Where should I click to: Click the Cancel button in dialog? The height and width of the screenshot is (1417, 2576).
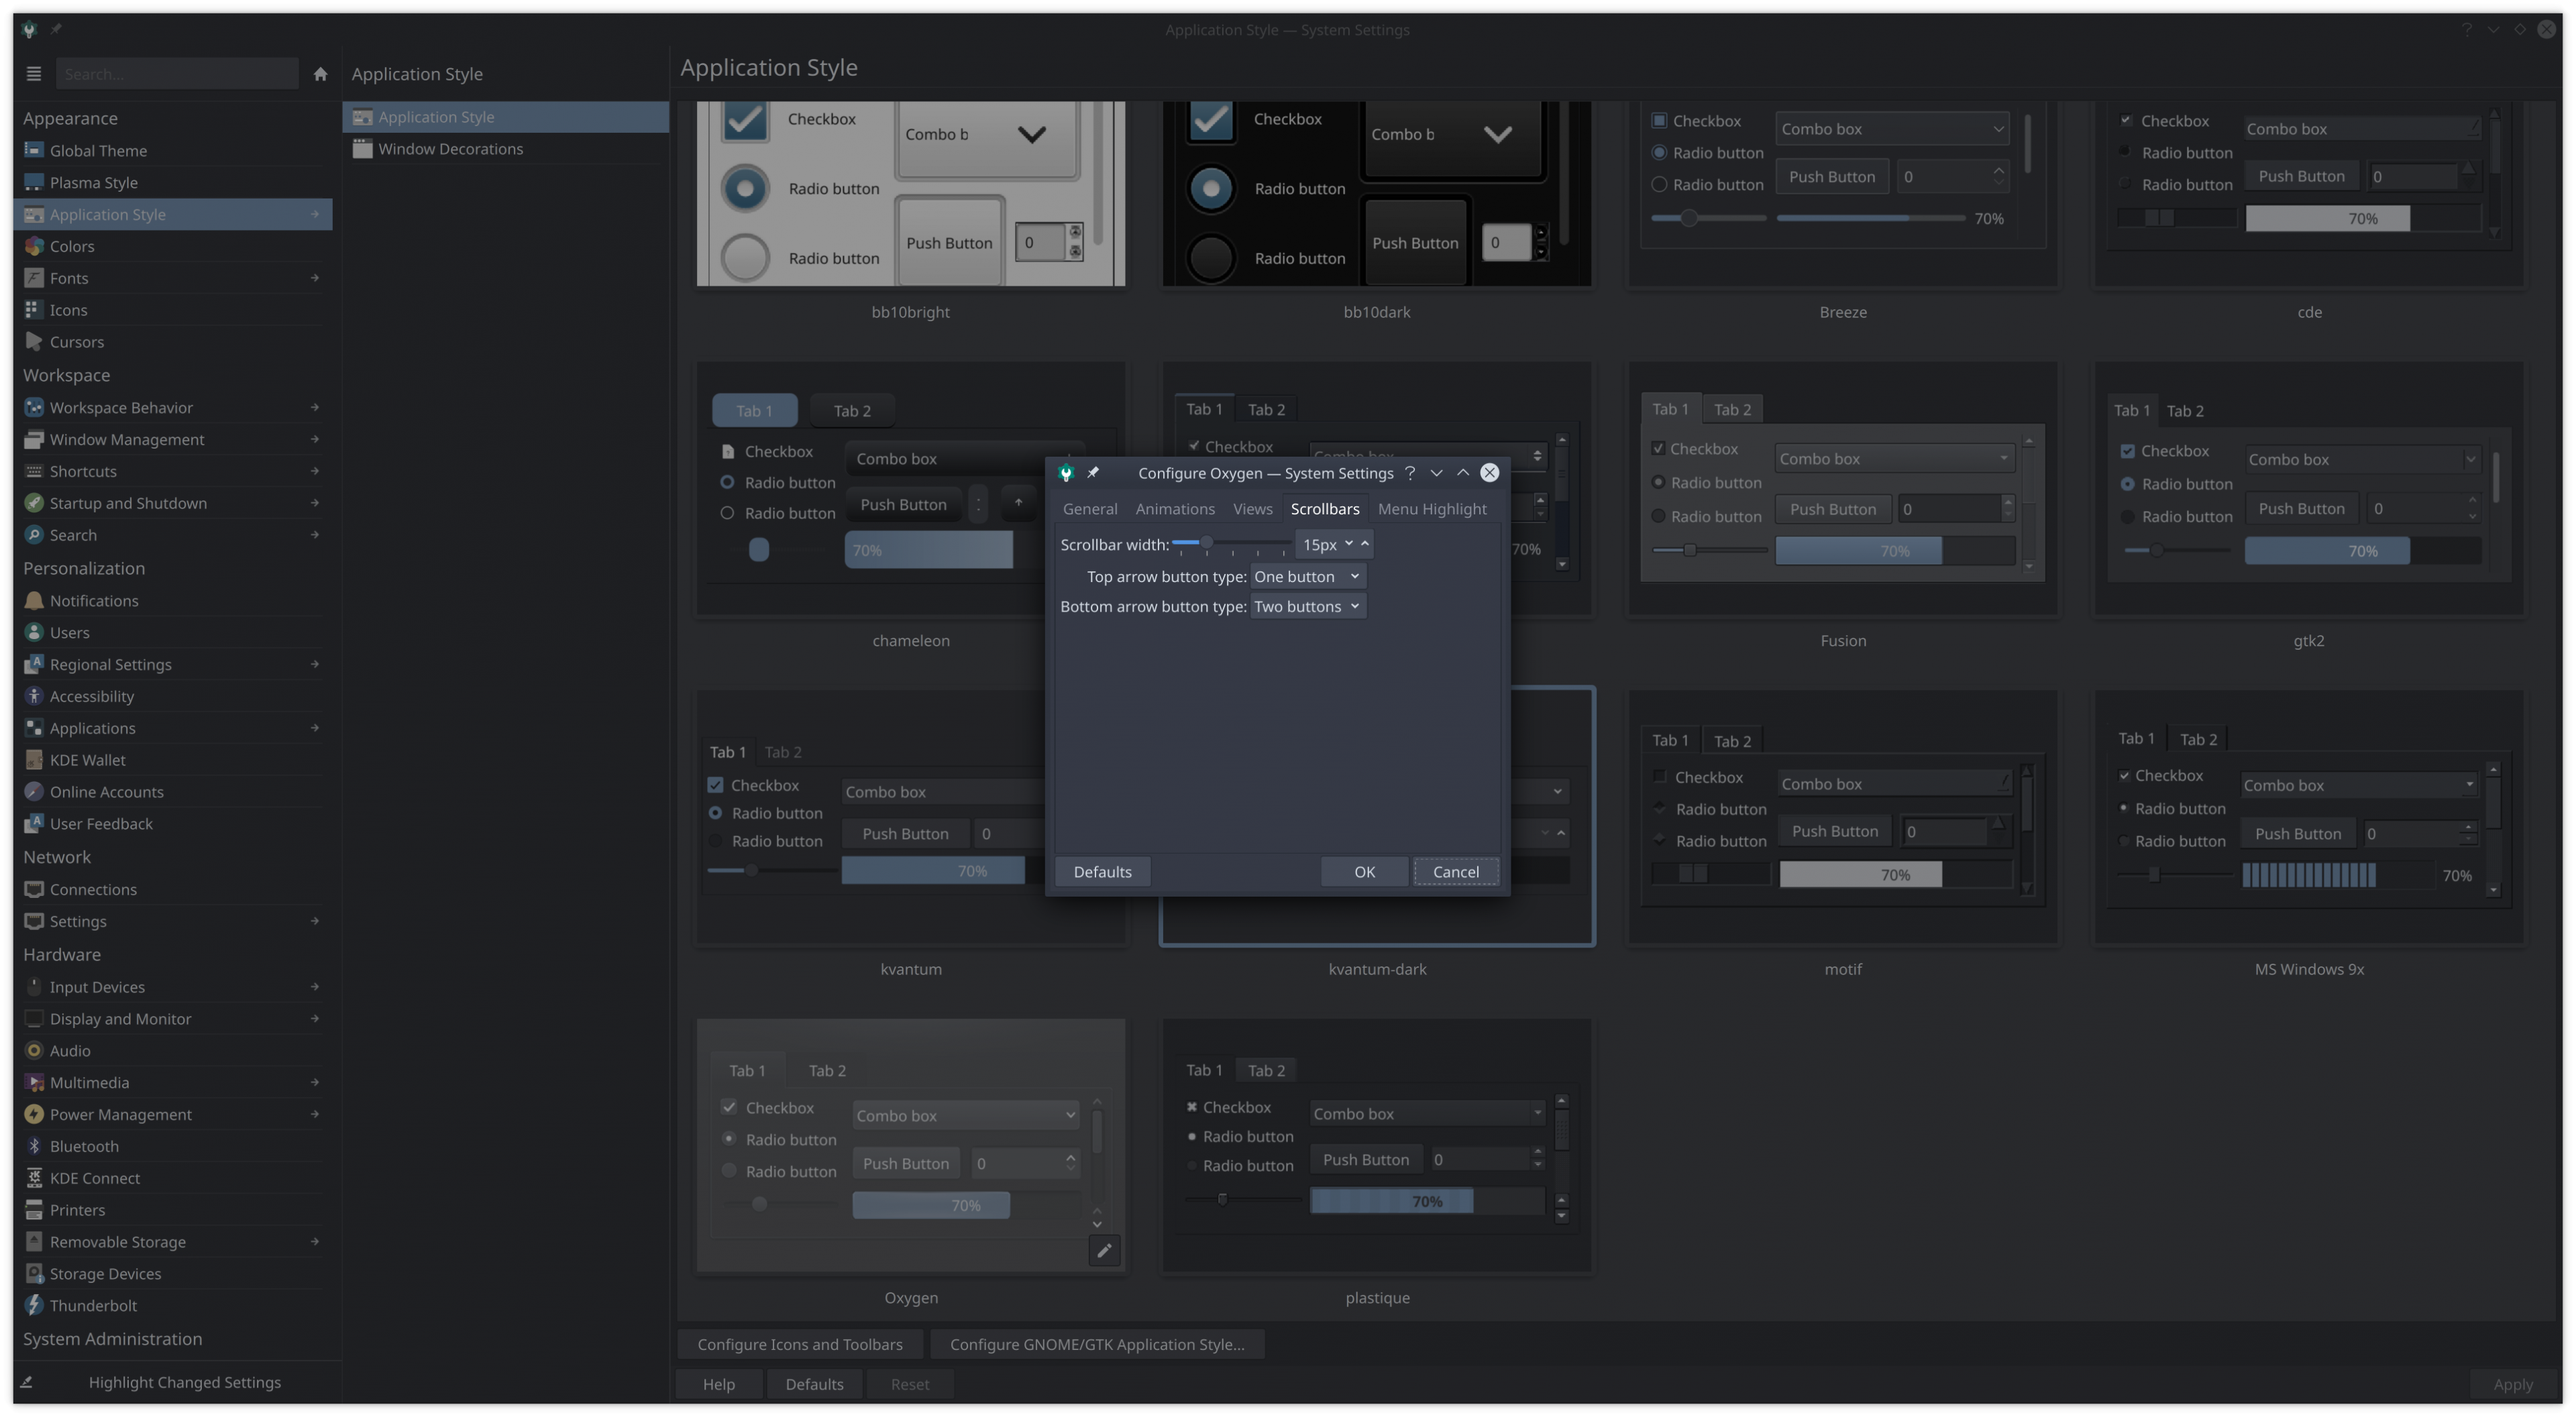[1455, 872]
